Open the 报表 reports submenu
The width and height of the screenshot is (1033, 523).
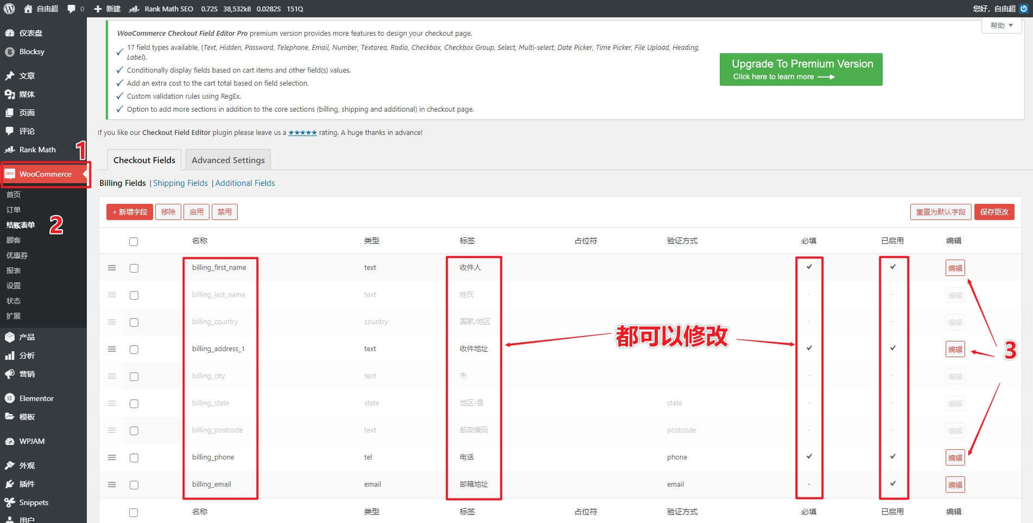click(14, 270)
